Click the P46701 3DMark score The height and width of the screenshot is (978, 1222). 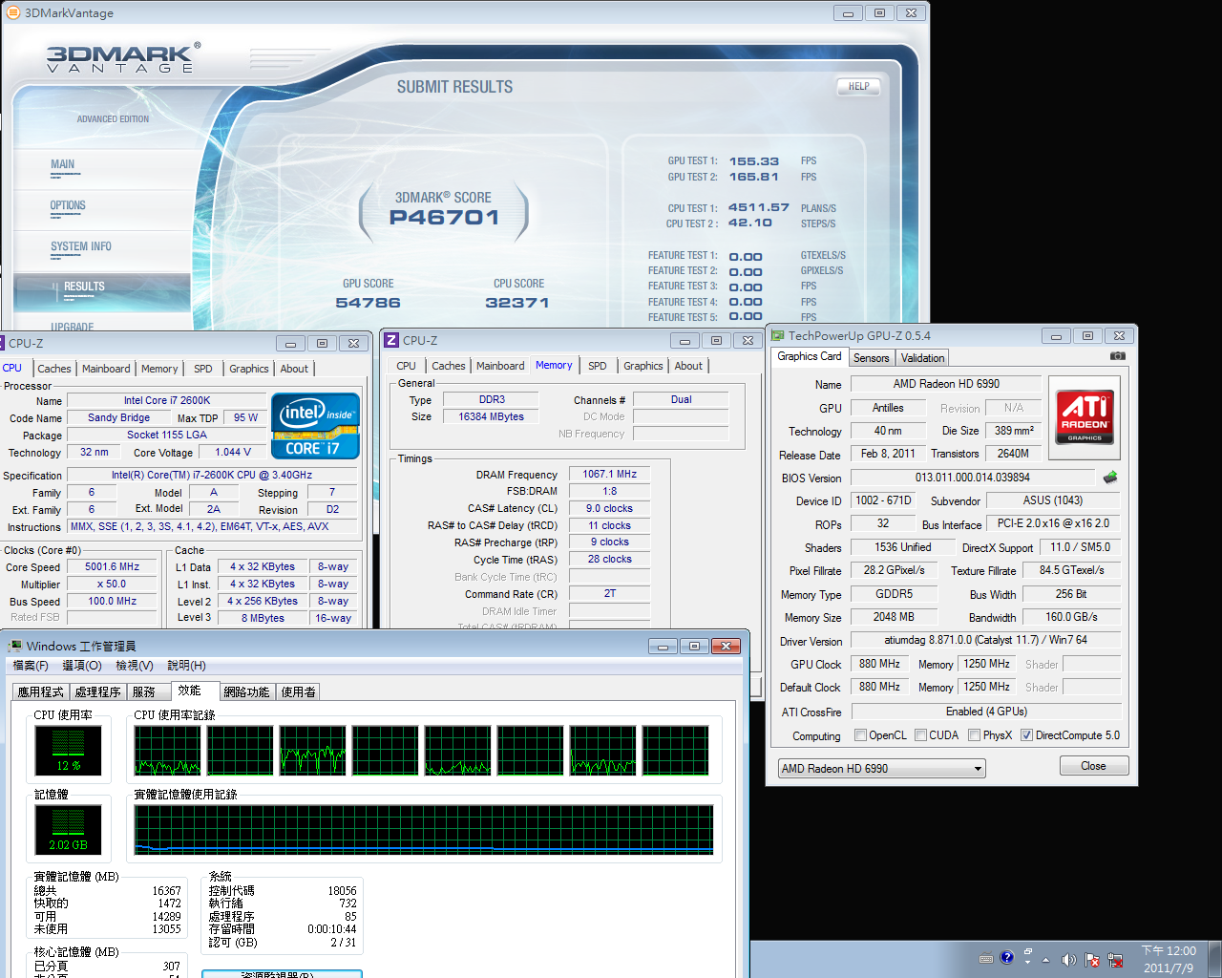pyautogui.click(x=444, y=217)
